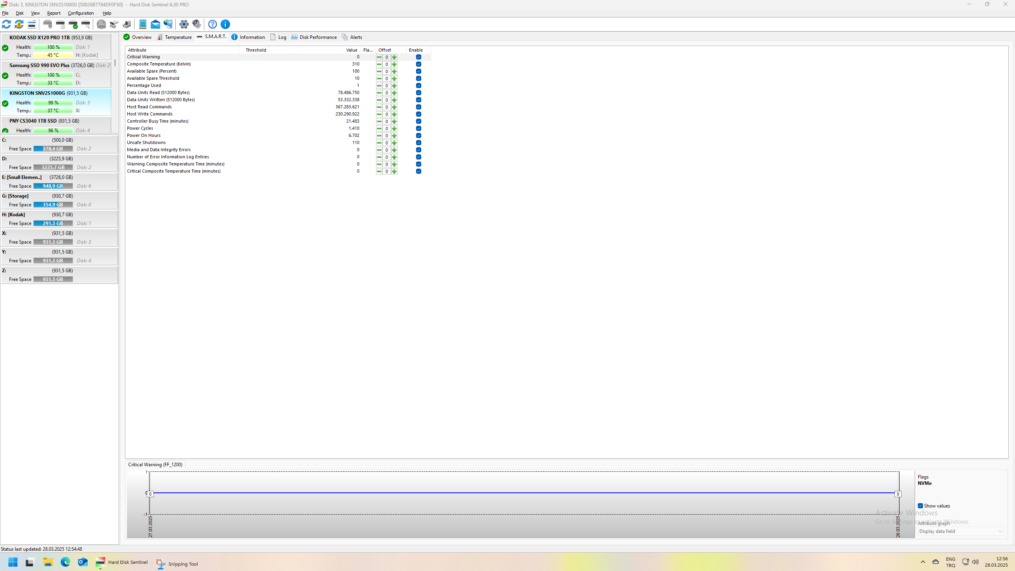Click the envelope email report icon
This screenshot has height=571, width=1015.
(155, 24)
